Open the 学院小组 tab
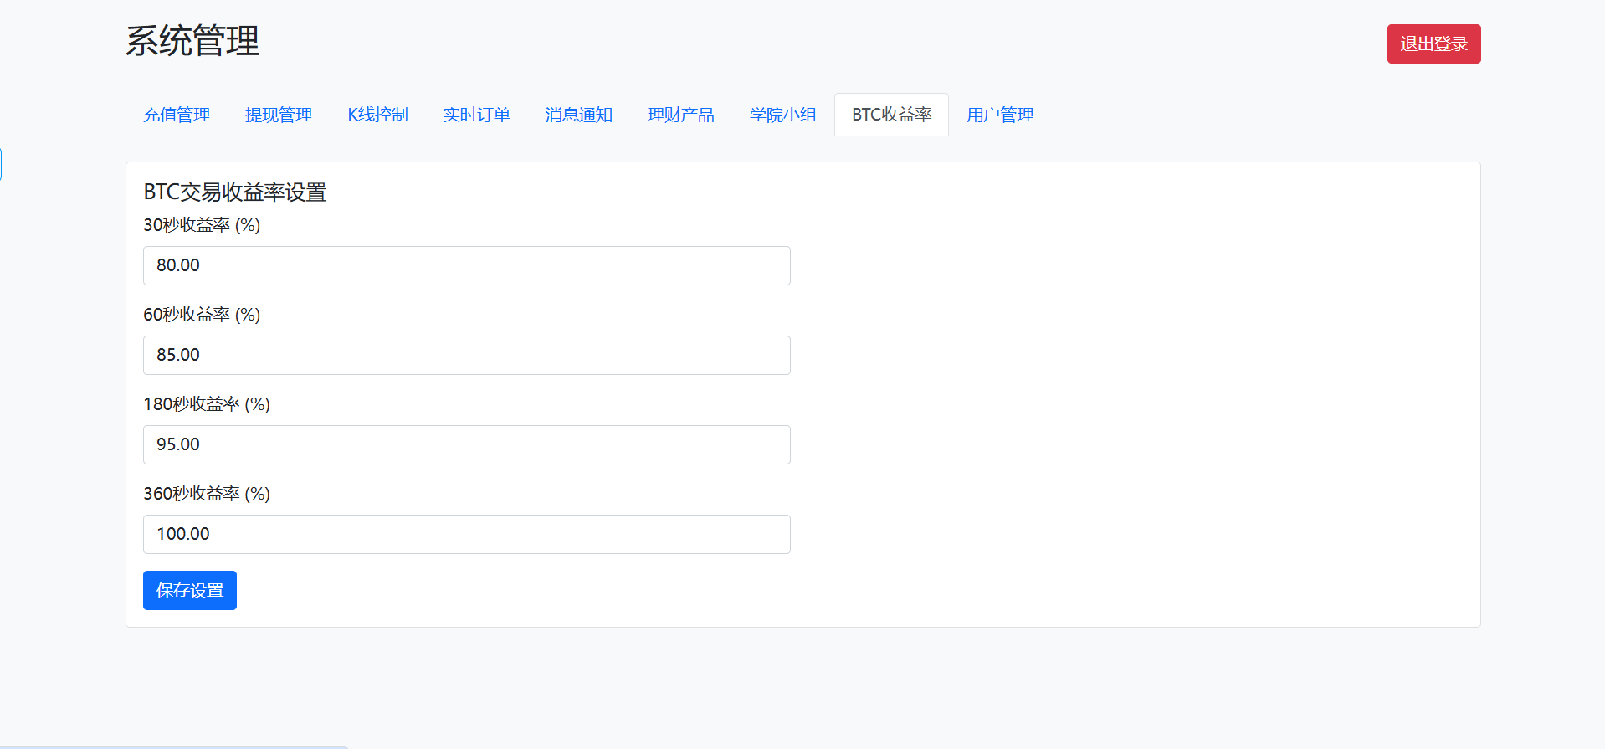This screenshot has width=1605, height=749. click(782, 115)
